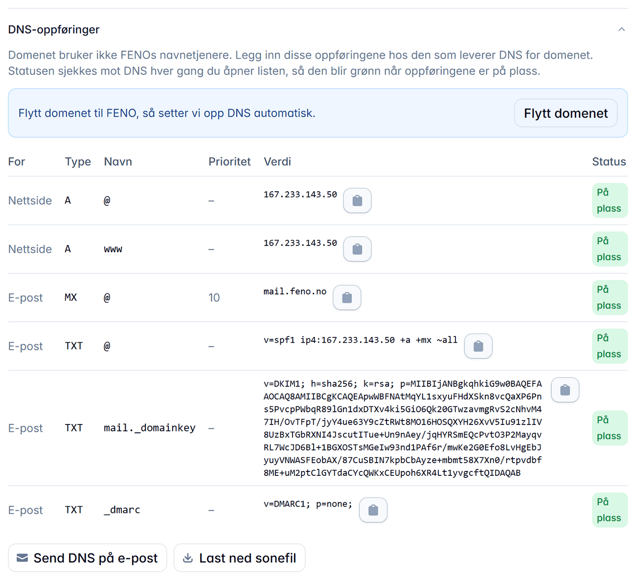Click the Type column header
The image size is (636, 580).
(78, 162)
